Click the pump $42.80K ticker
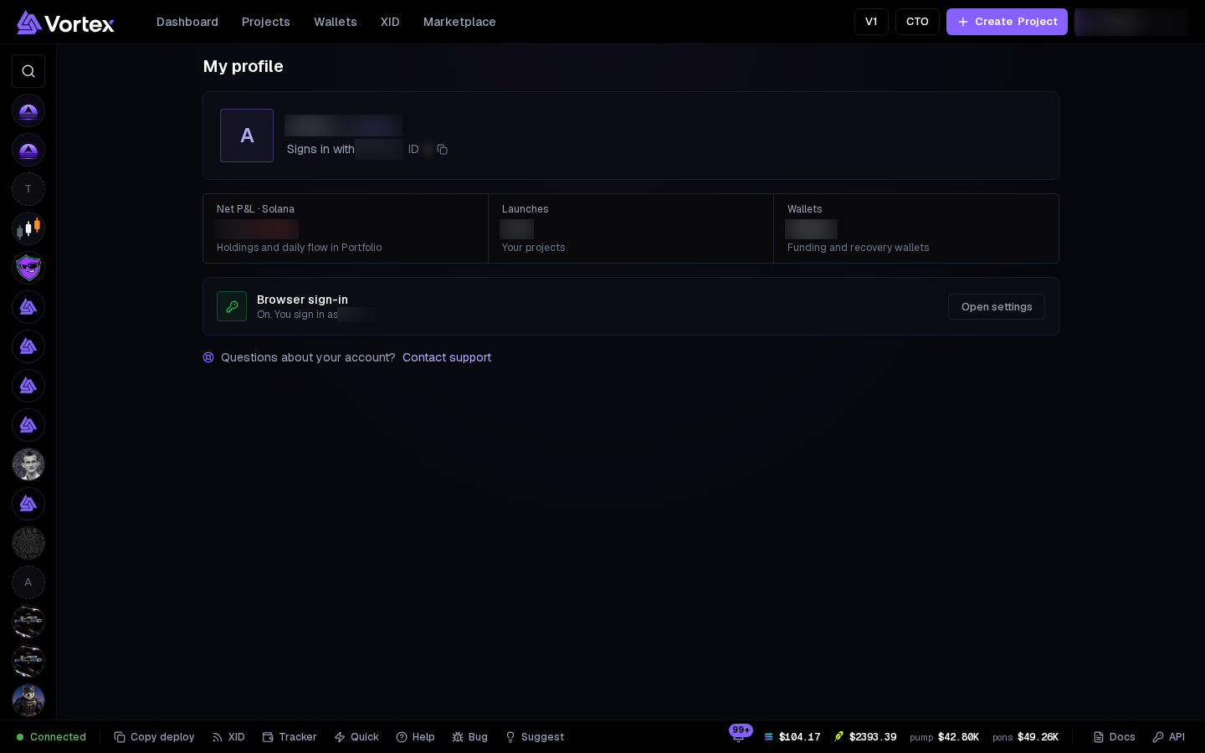Screen dimensions: 1205x753 click(944, 737)
